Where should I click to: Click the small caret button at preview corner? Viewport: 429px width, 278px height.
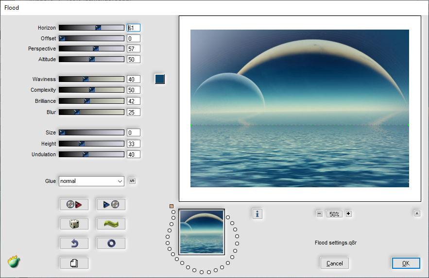[x=417, y=213]
